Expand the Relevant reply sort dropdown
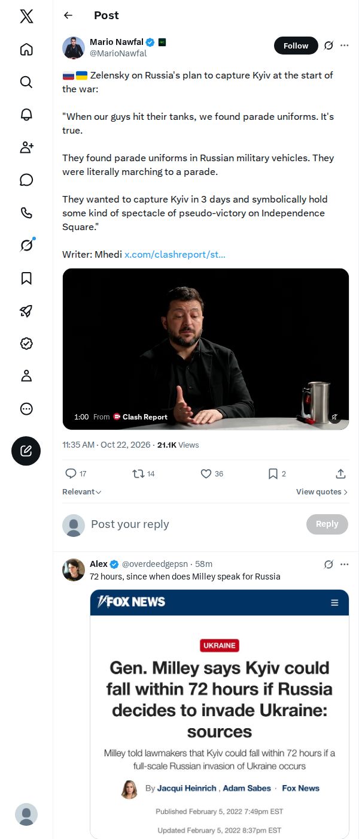The height and width of the screenshot is (839, 359). tap(82, 492)
